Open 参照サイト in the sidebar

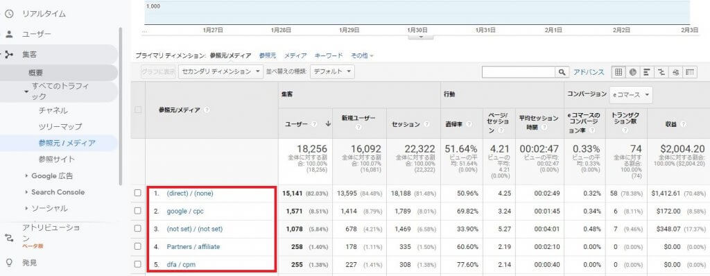[x=57, y=159]
